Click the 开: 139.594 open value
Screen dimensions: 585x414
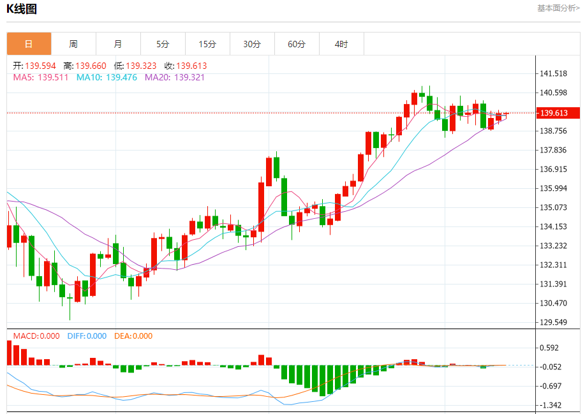coord(34,66)
